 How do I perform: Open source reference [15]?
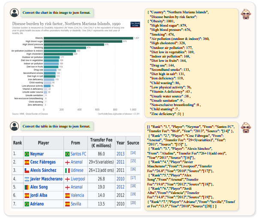point(133,161)
